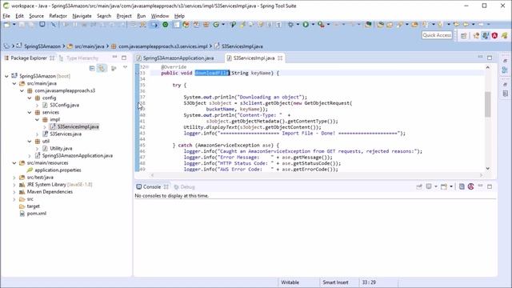Expand the JRE System Library node

(14, 185)
